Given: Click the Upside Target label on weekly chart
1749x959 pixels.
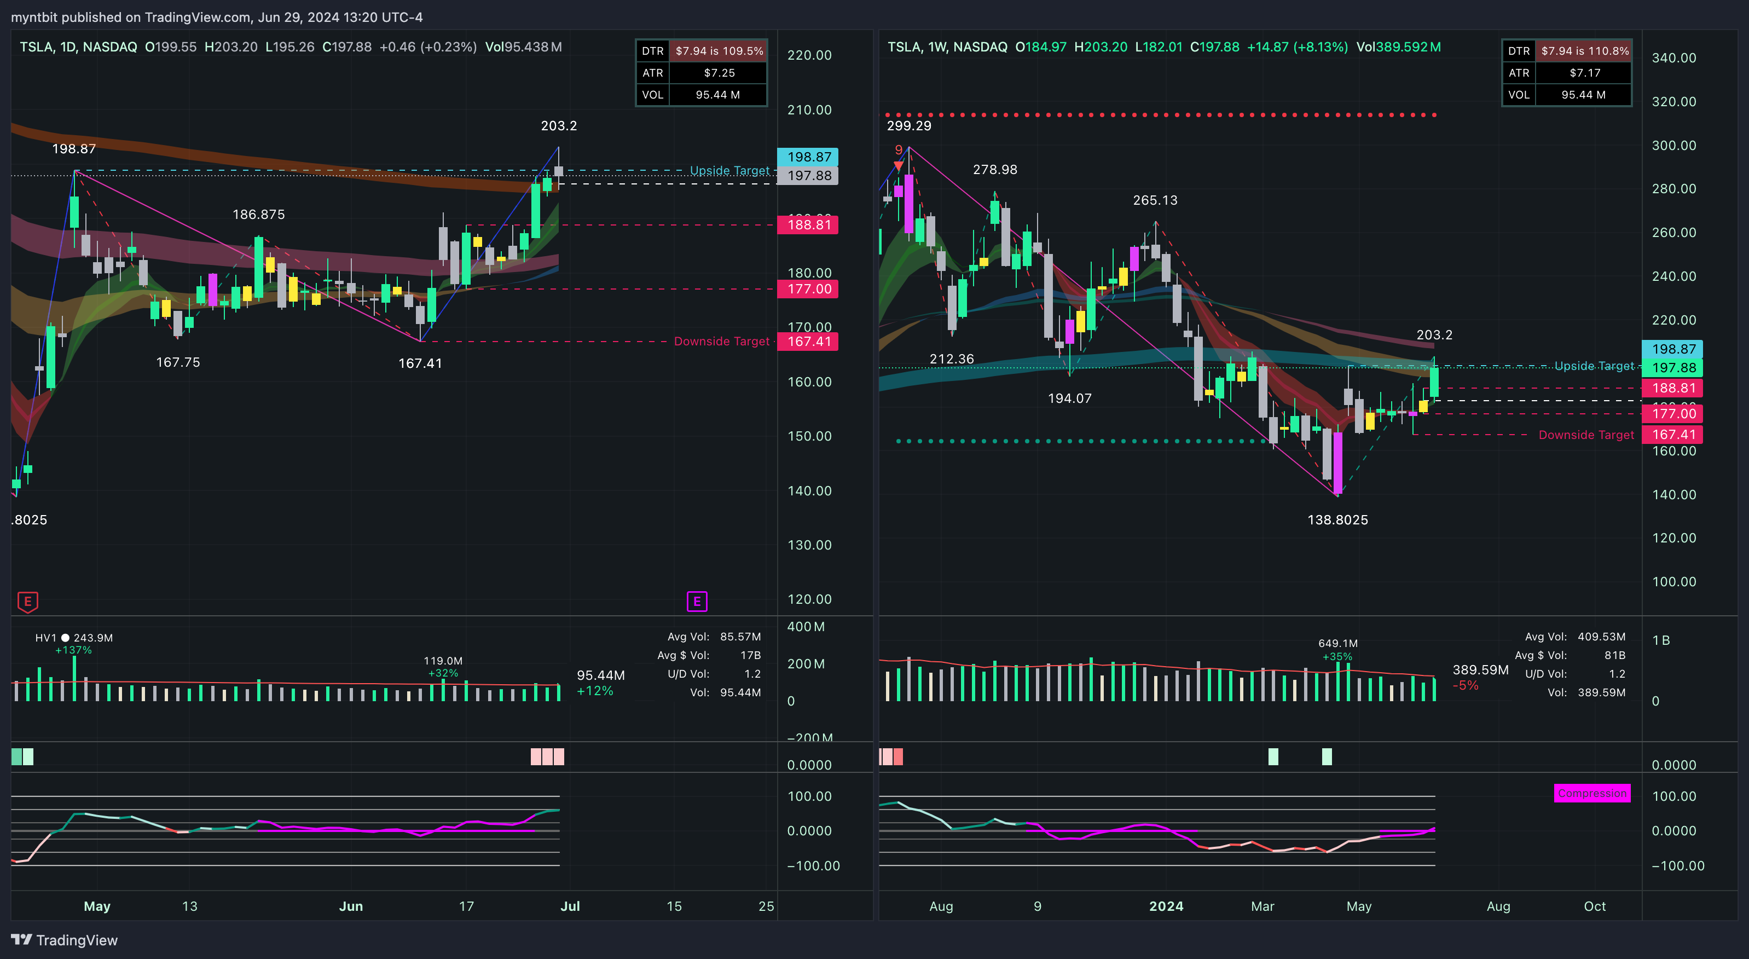Looking at the screenshot, I should coord(1594,366).
